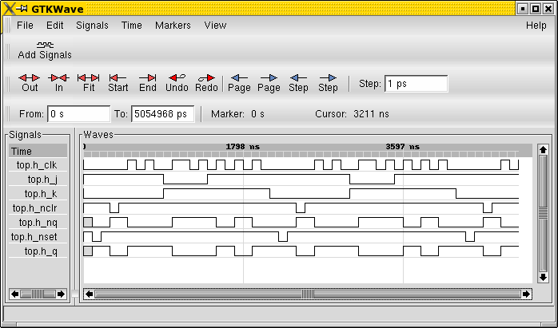The width and height of the screenshot is (558, 328).
Task: Click the Redo zoom icon
Action: [206, 78]
